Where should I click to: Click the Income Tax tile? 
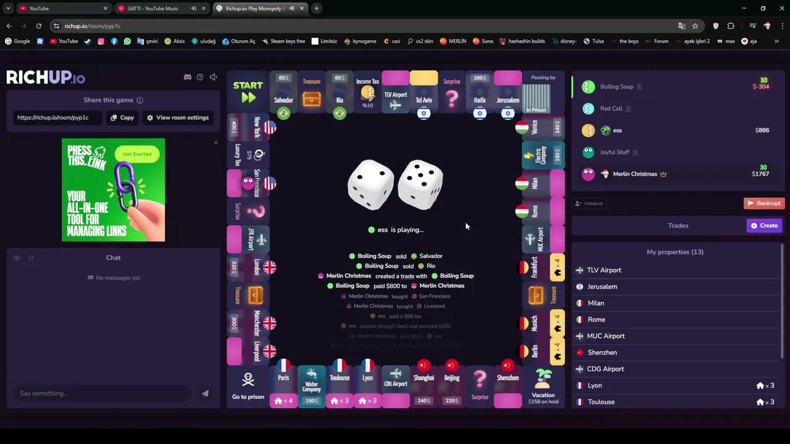click(367, 92)
